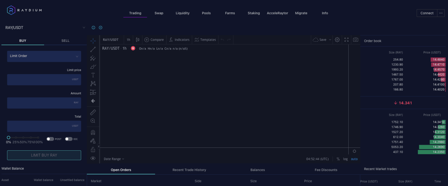Toggle percent scale on chart
This screenshot has width=448, height=186.
pyautogui.click(x=338, y=159)
